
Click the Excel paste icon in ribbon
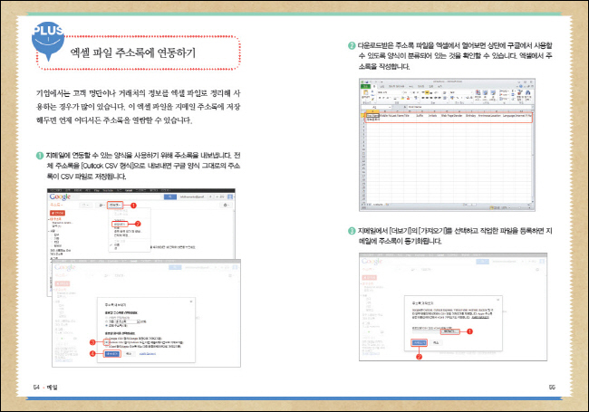tap(365, 94)
